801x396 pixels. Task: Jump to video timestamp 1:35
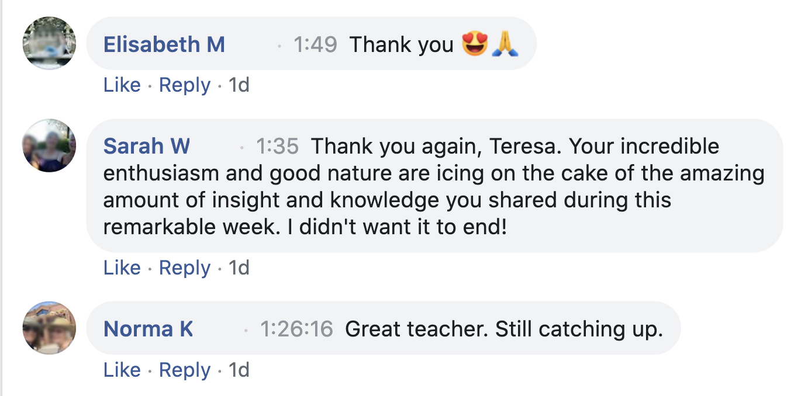point(277,146)
